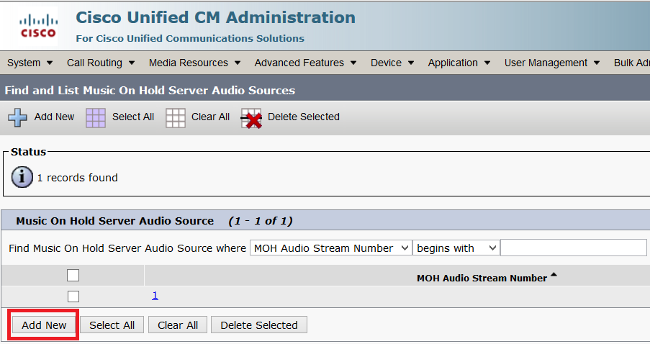Open audio stream number 1 link
The height and width of the screenshot is (344, 650).
tap(155, 296)
